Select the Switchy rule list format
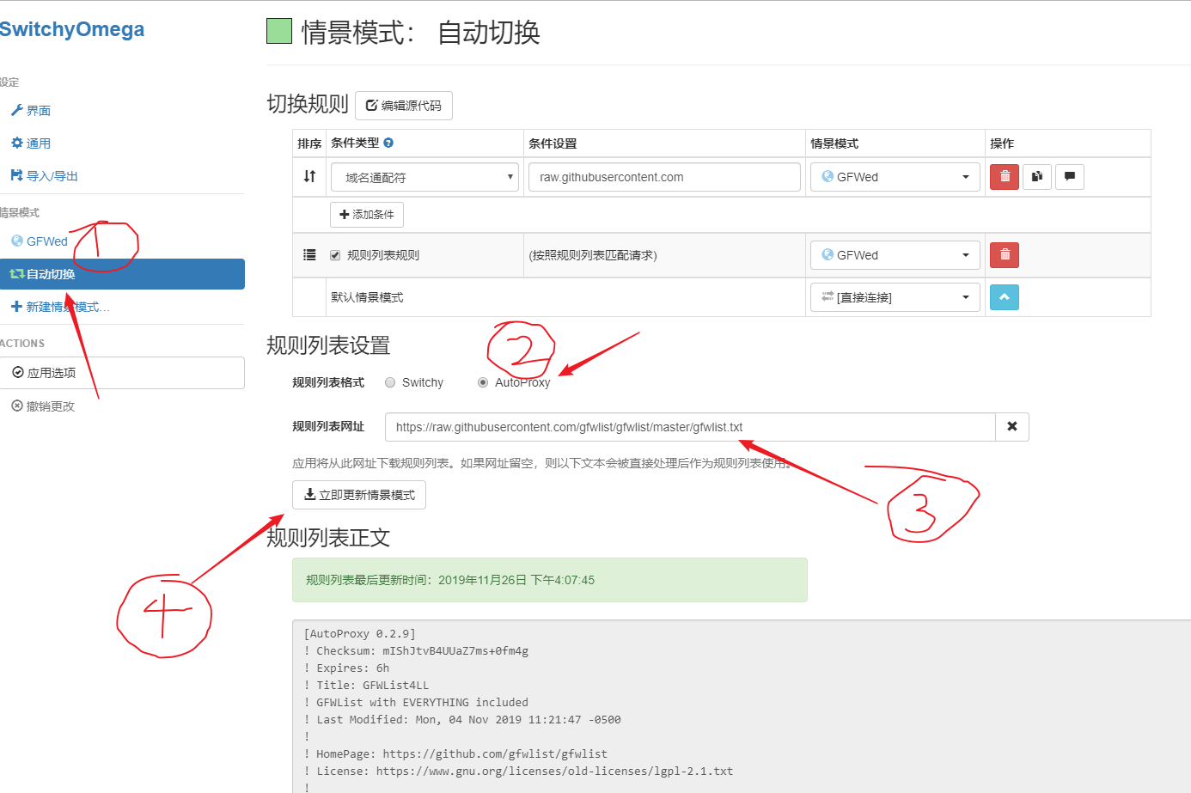The height and width of the screenshot is (793, 1191). click(x=390, y=383)
